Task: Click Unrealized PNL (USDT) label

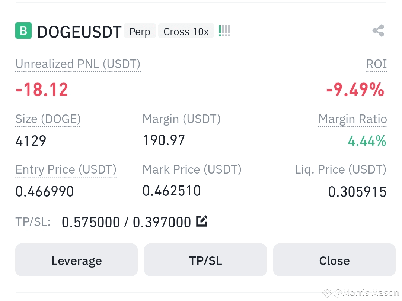Action: (78, 64)
